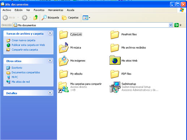Select the FinePrint files label
Viewport: 187px width, 140px height.
[x=129, y=35]
